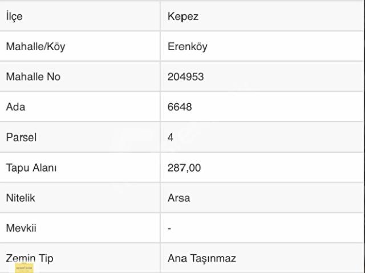Click the Ana Taşınmaz value
The image size is (365, 273).
201,258
